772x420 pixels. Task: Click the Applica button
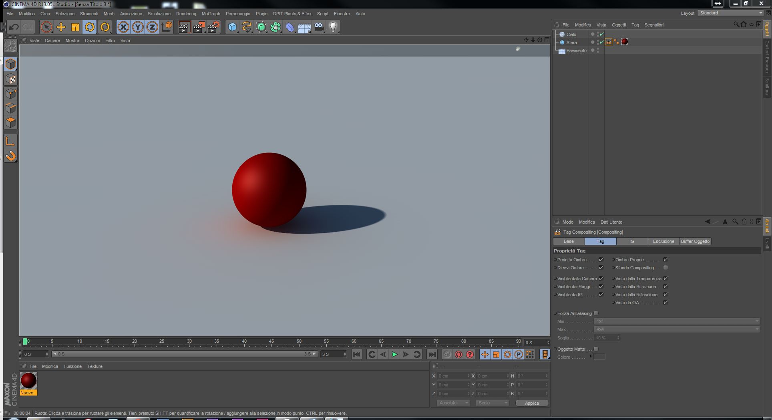point(532,403)
